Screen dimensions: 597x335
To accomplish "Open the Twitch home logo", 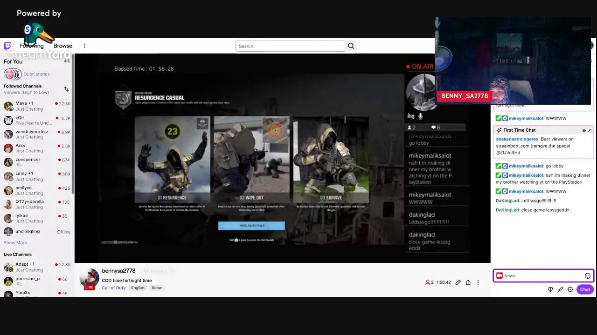I will (x=7, y=46).
